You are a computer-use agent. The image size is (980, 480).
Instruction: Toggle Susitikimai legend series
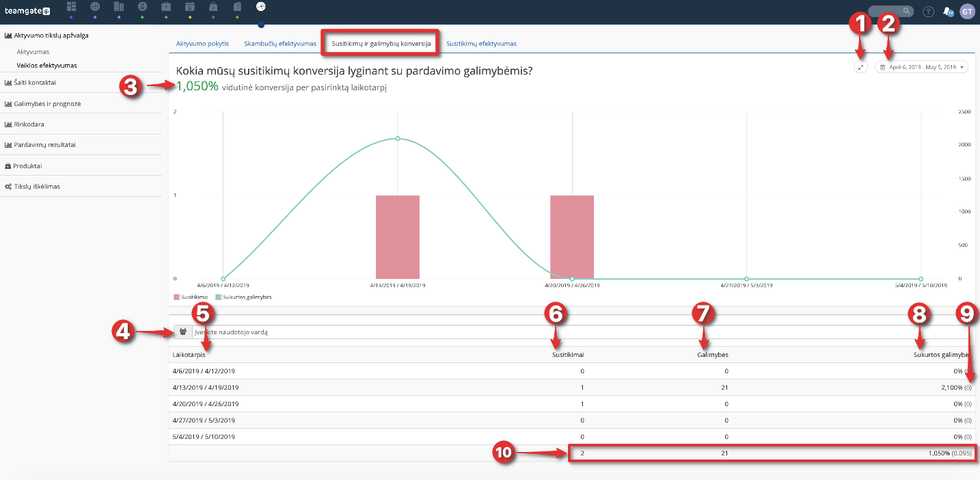click(192, 297)
